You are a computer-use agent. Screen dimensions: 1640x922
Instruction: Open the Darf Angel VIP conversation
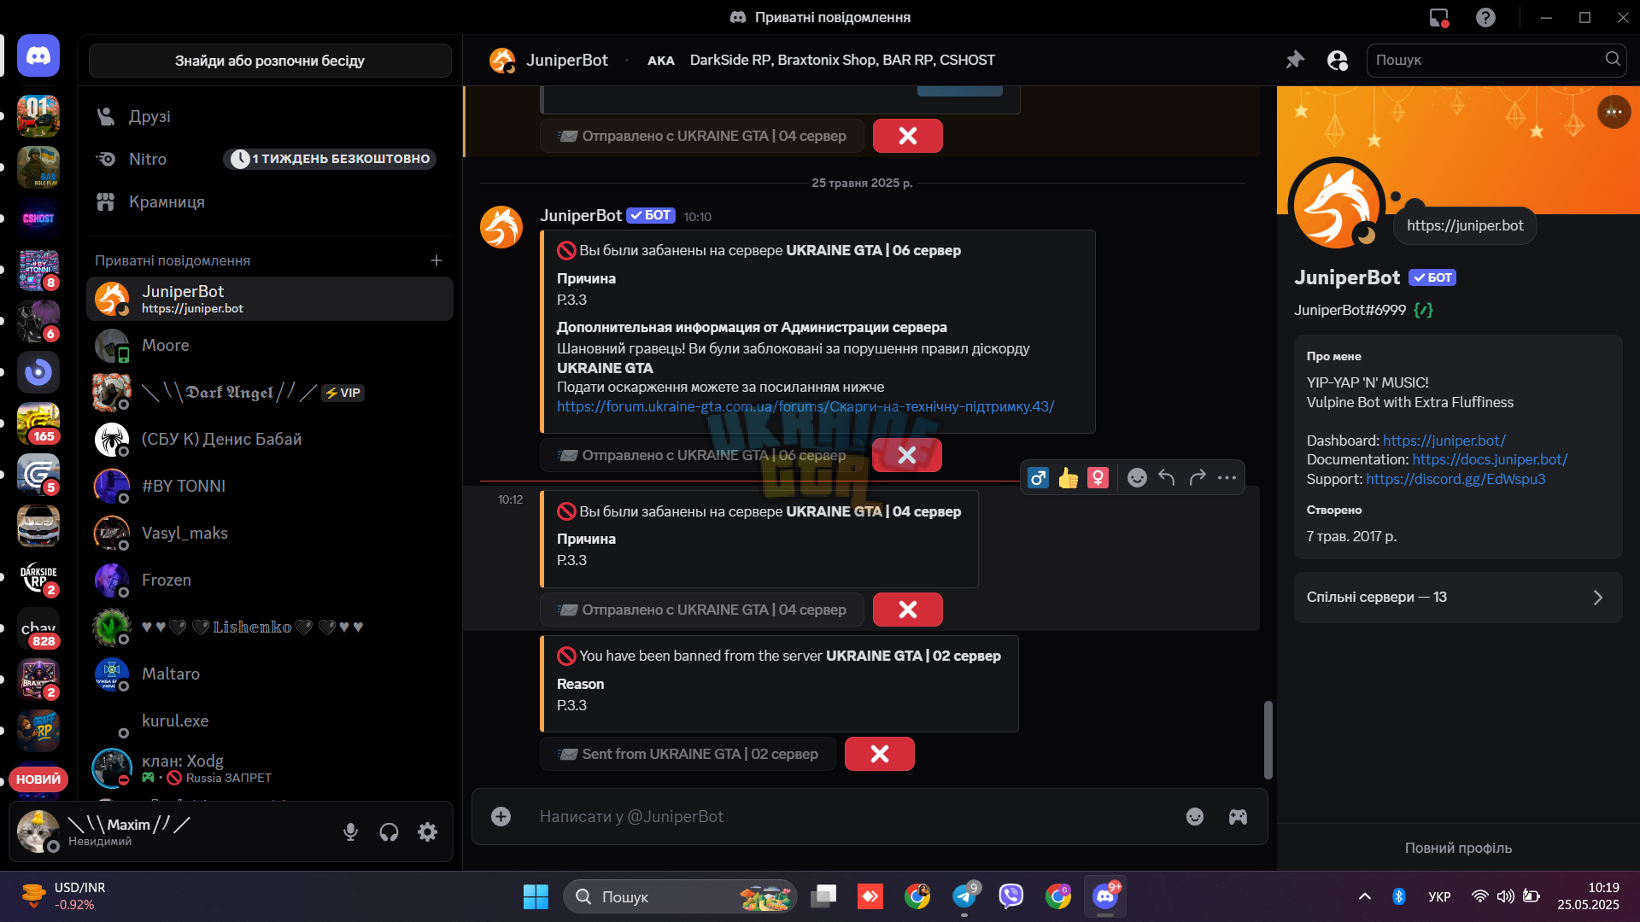pyautogui.click(x=270, y=393)
